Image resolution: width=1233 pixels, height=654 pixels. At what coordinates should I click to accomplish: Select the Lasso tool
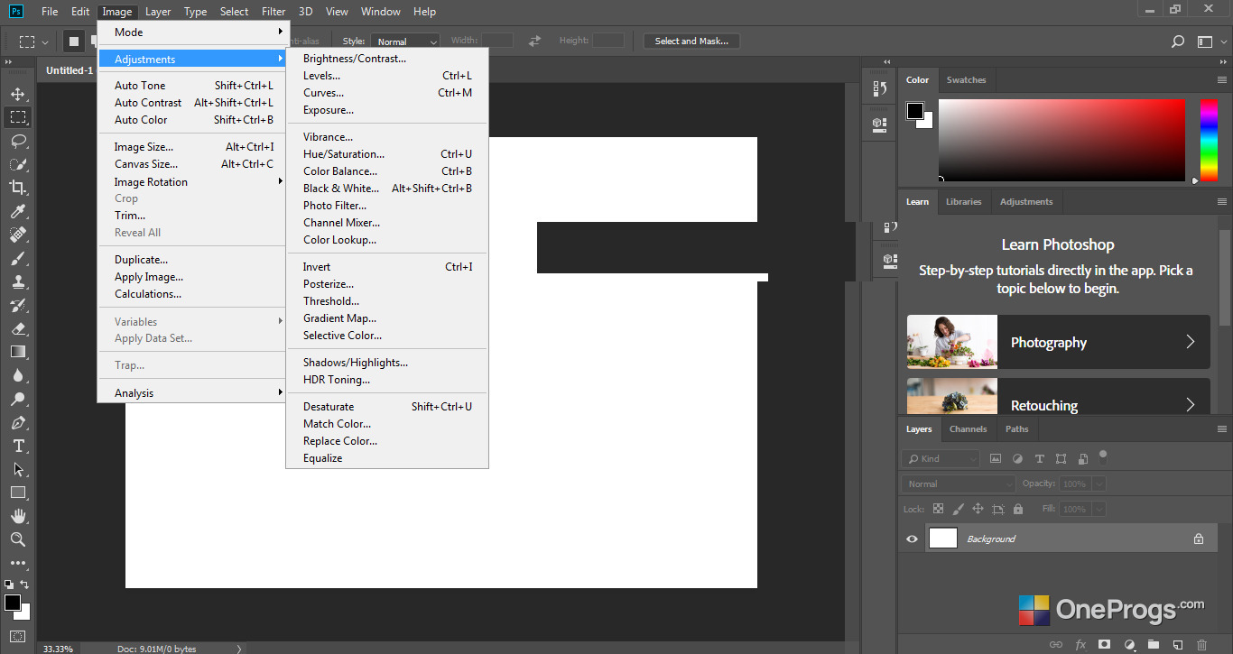(x=18, y=141)
